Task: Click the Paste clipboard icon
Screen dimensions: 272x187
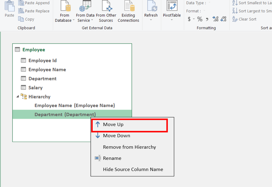Action: [x=9, y=7]
